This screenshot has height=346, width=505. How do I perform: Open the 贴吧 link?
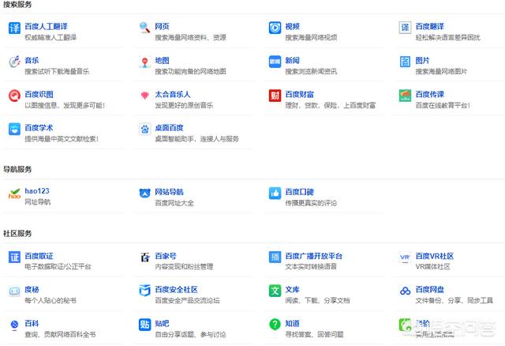(x=162, y=323)
